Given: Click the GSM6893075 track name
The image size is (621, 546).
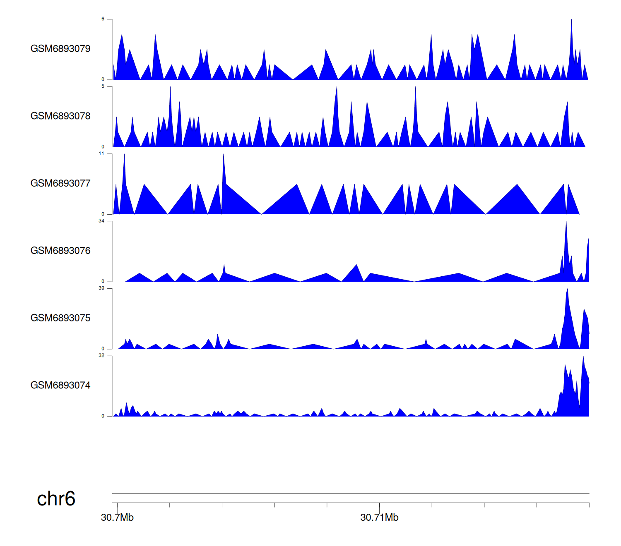Looking at the screenshot, I should pyautogui.click(x=60, y=318).
